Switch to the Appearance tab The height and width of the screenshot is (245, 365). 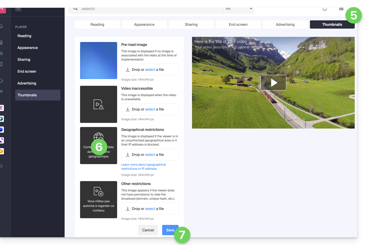pyautogui.click(x=144, y=24)
